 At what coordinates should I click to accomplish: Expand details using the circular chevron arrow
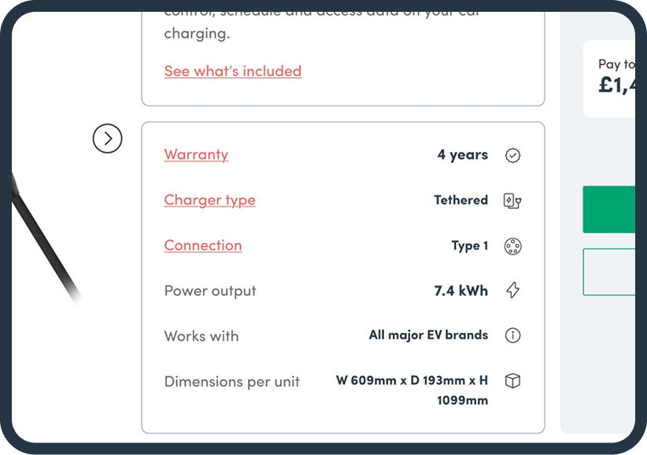click(108, 138)
